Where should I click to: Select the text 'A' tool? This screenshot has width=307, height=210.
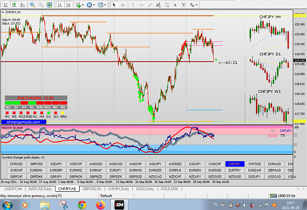pos(175,5)
